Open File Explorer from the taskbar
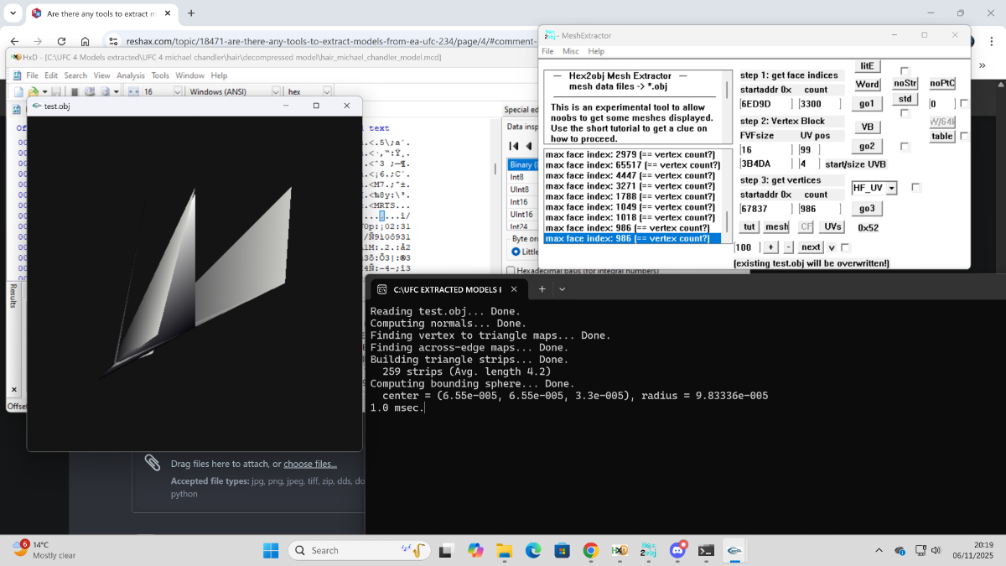The width and height of the screenshot is (1006, 566). [504, 550]
